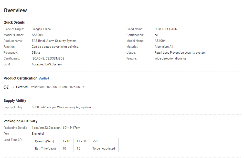
Task: Click the 'Packaging Details' label
Action: [x=15, y=128]
